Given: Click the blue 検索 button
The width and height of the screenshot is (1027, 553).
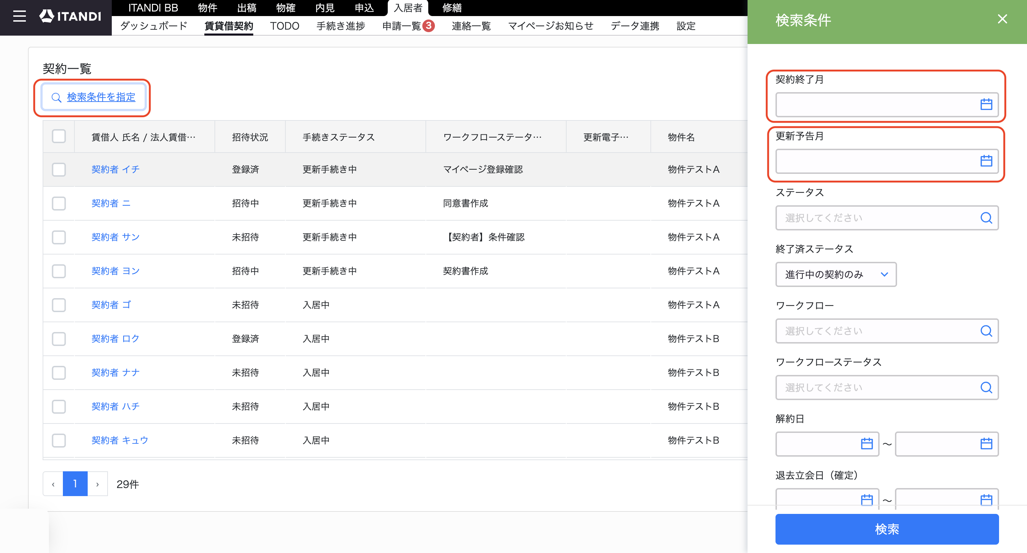Looking at the screenshot, I should click(887, 529).
